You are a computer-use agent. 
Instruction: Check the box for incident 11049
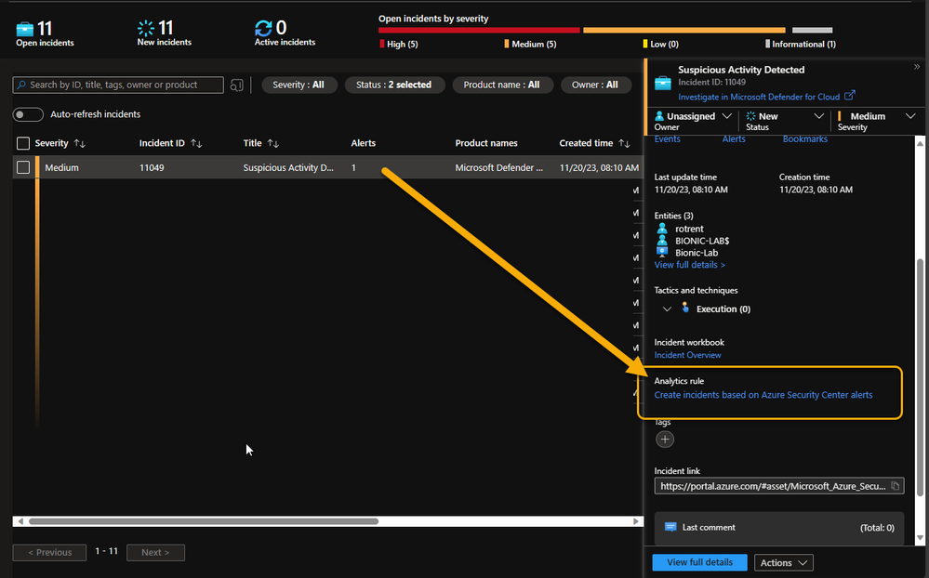point(23,167)
